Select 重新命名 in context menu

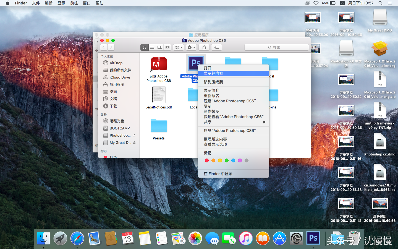pos(234,96)
